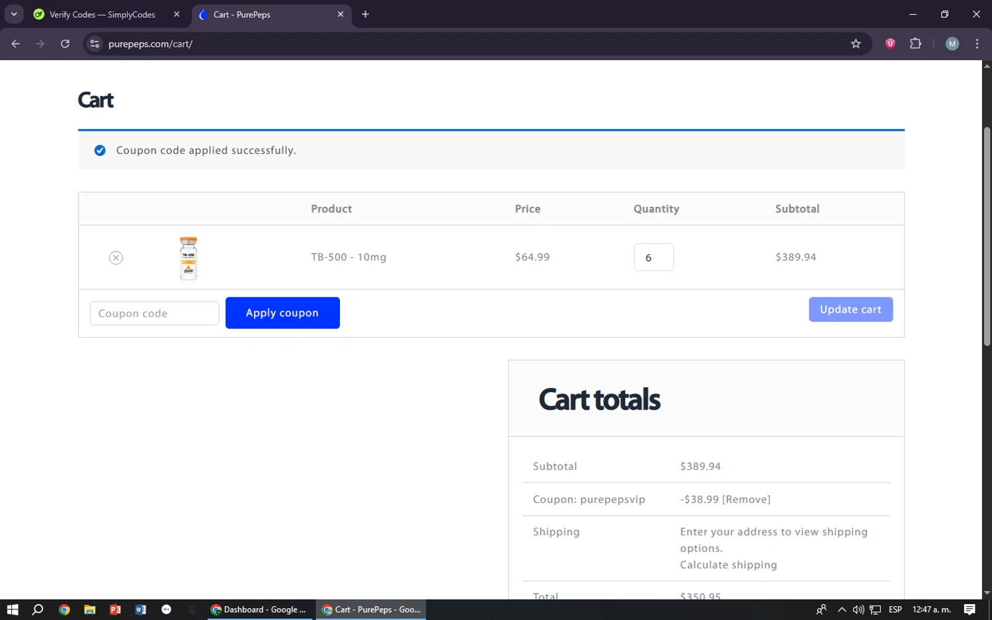This screenshot has width=992, height=620.
Task: Click the address bar URL purepeps.com/cart/
Action: (x=151, y=44)
